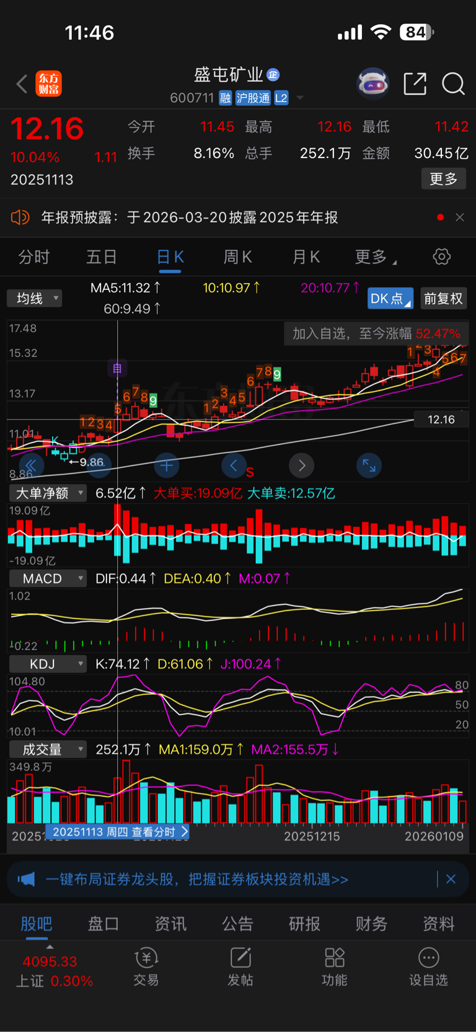The height and width of the screenshot is (1032, 476).
Task: Select the 日K tab
Action: [x=170, y=257]
